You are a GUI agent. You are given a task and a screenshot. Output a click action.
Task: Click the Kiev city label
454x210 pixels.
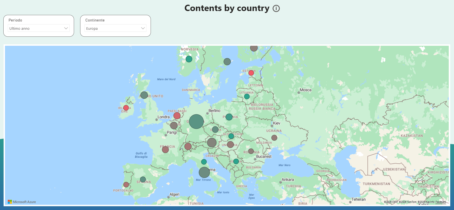point(277,123)
